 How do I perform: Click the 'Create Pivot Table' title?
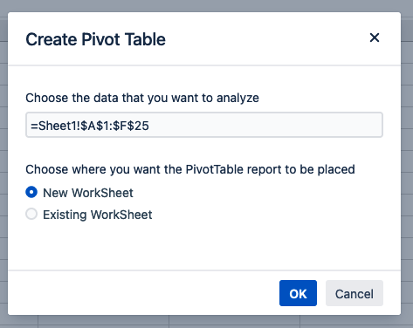coord(95,39)
